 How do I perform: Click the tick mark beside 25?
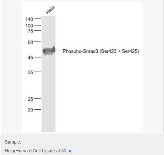point(38,98)
